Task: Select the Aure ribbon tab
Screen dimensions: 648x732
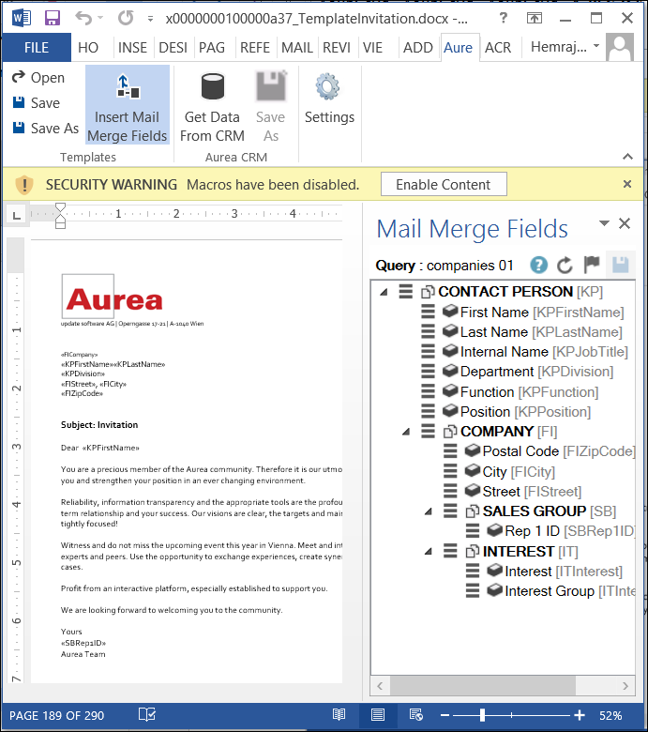Action: click(x=459, y=48)
